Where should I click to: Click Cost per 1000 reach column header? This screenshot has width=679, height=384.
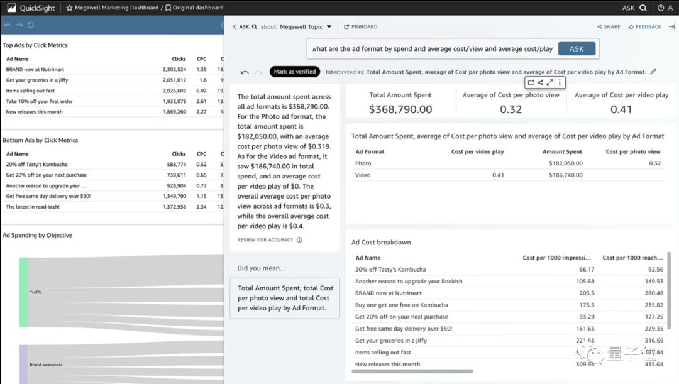click(632, 258)
